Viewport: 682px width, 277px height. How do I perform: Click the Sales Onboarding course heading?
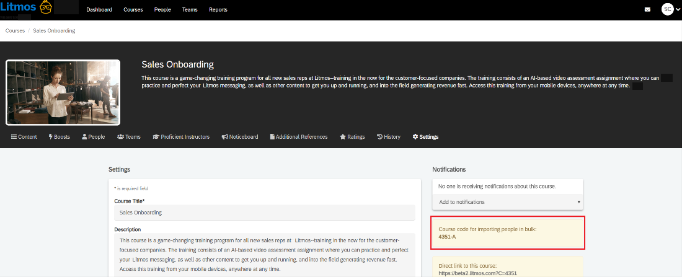click(x=177, y=65)
